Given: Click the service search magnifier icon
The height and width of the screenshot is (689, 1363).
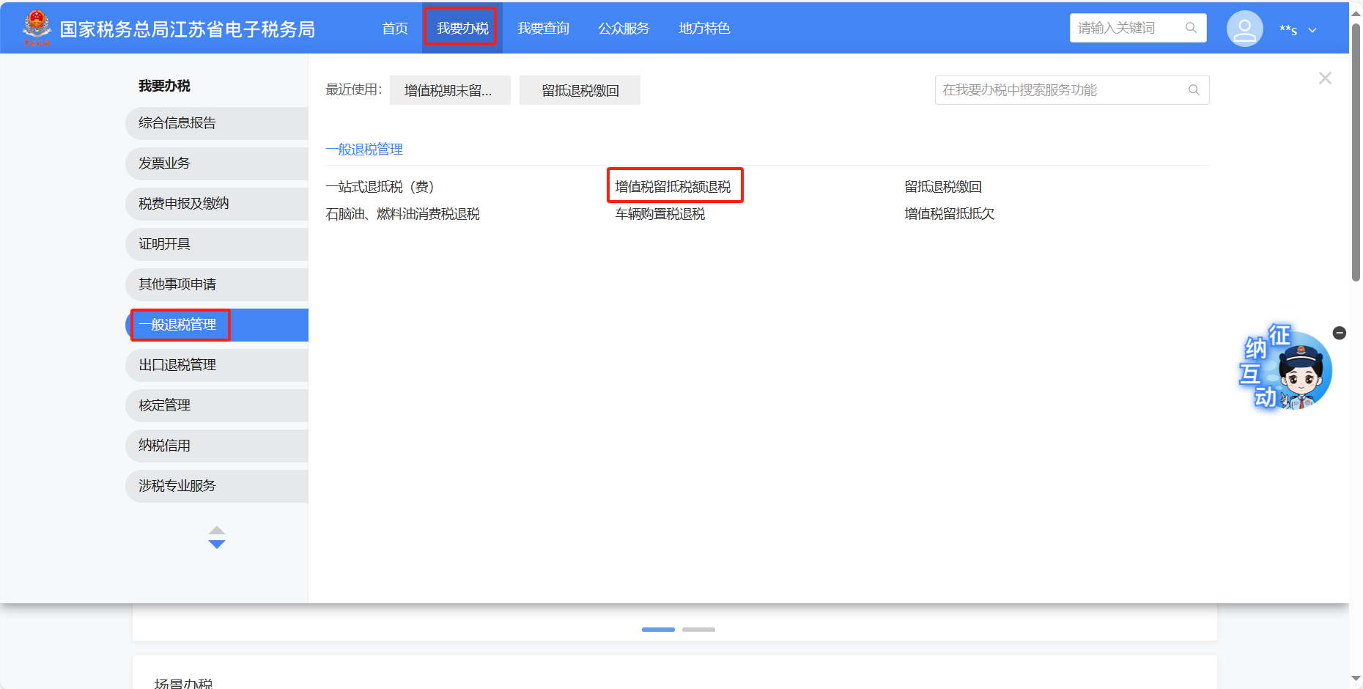Looking at the screenshot, I should (1194, 90).
